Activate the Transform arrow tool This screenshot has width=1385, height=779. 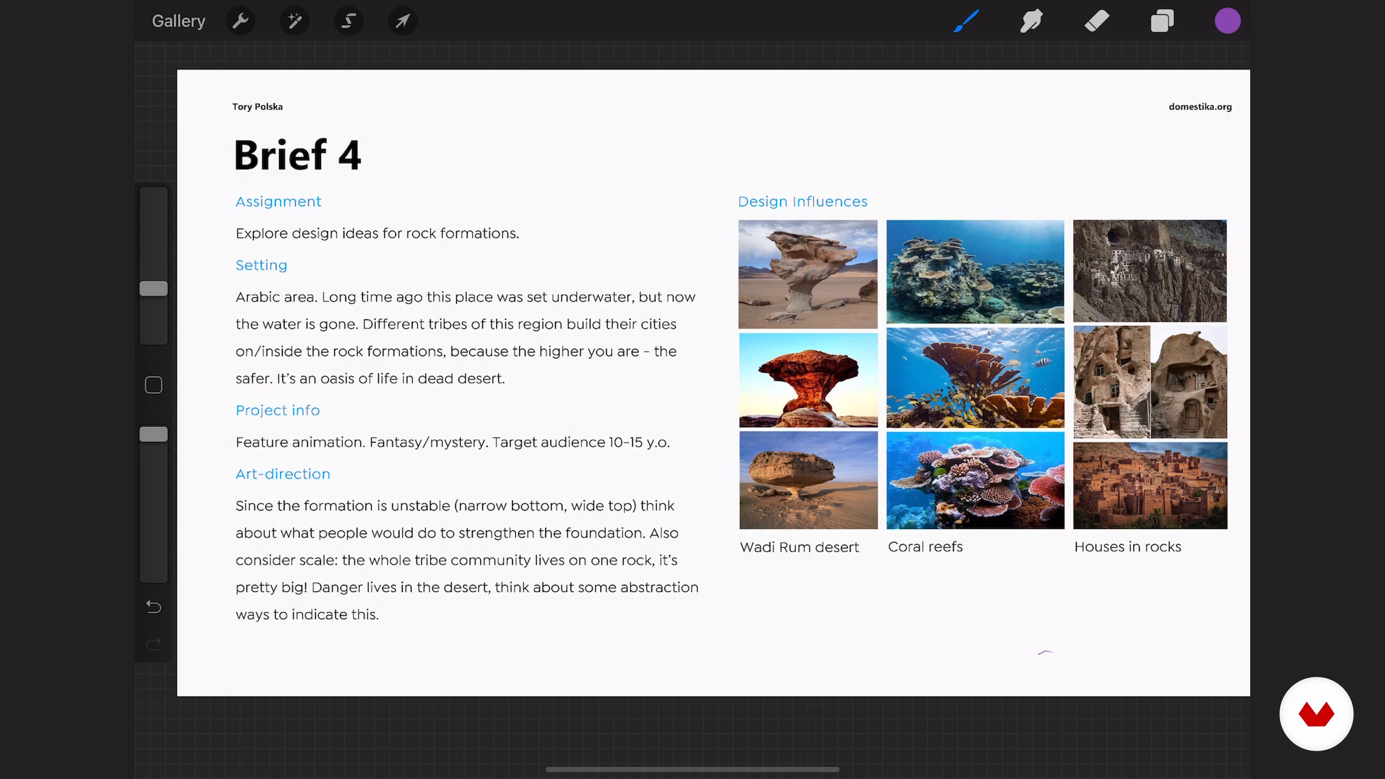pos(403,21)
